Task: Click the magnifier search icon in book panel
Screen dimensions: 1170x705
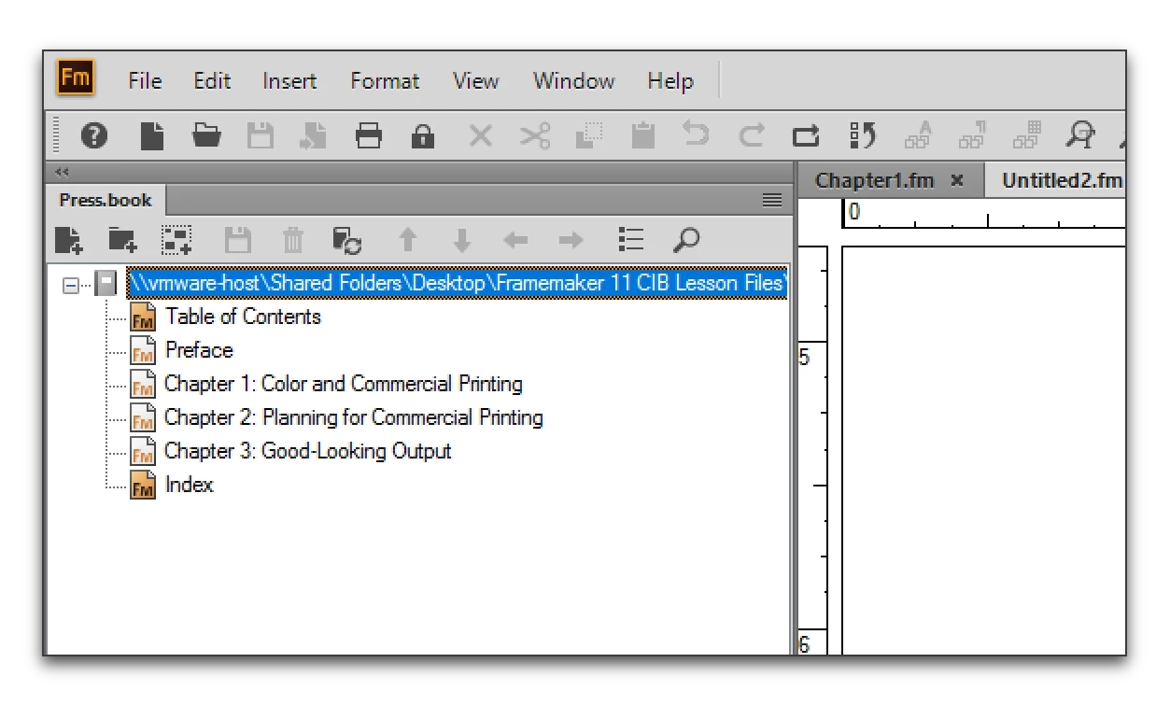Action: point(685,240)
